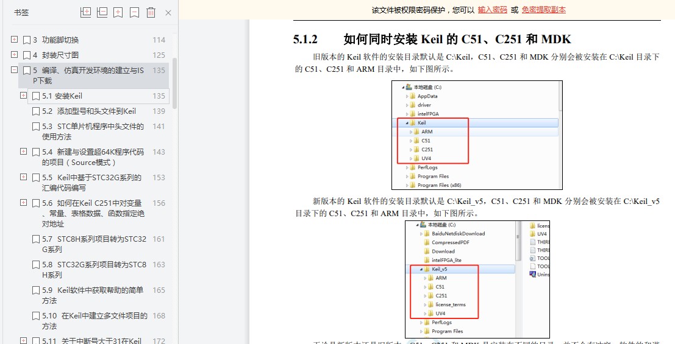The image size is (675, 344).
Task: Jump to 5.5 Keil中基于STC32G系列的汇编代码编写
Action: [x=91, y=182]
